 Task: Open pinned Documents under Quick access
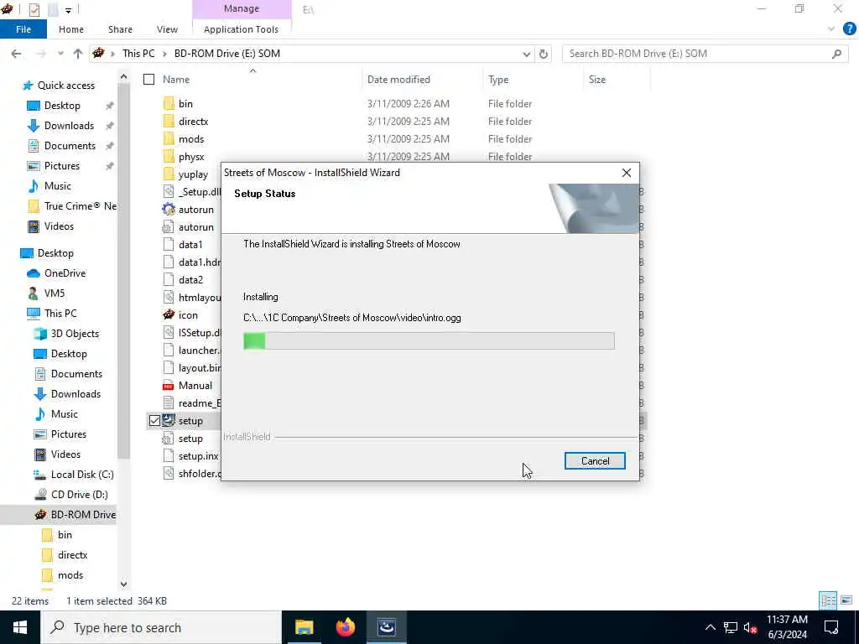click(70, 146)
